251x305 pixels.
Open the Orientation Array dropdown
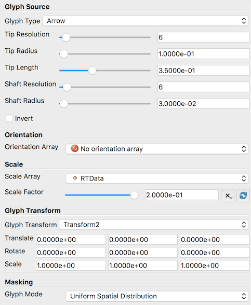[x=157, y=149]
